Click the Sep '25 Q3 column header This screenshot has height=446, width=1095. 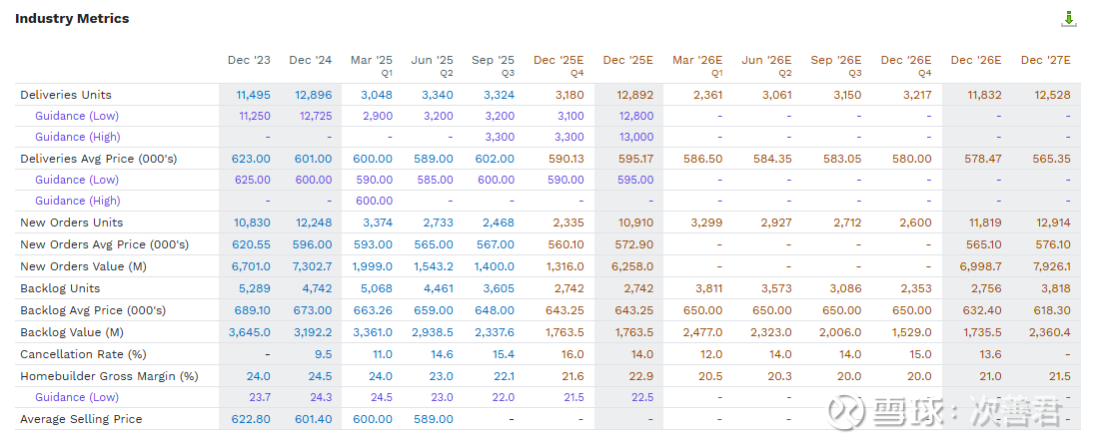pos(494,65)
